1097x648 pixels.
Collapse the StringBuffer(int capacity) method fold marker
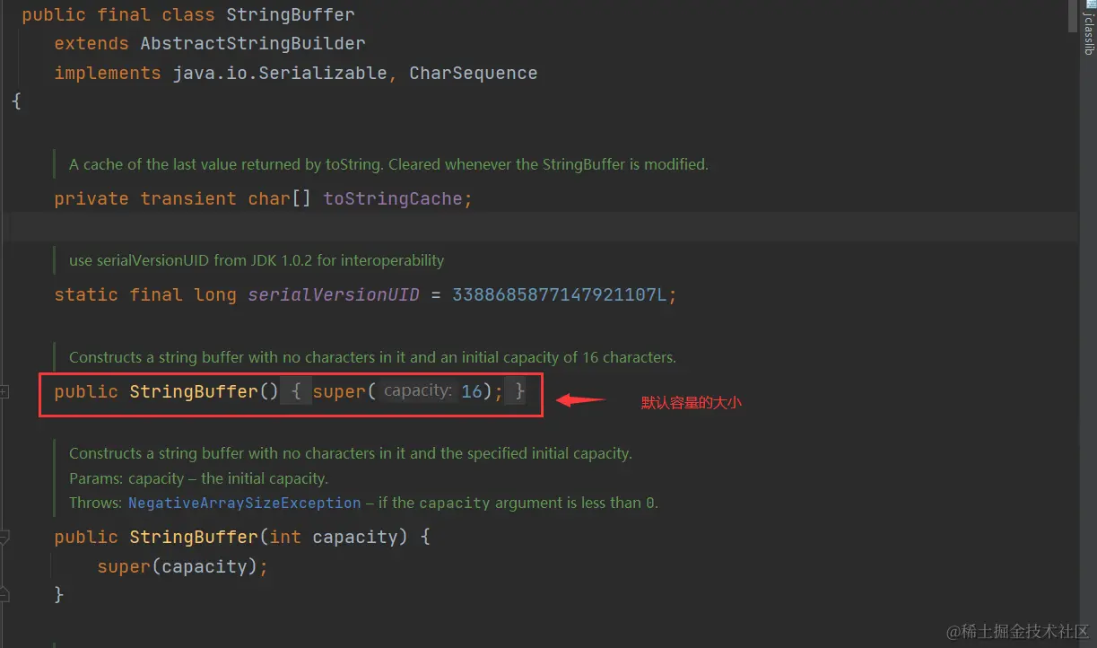point(4,538)
